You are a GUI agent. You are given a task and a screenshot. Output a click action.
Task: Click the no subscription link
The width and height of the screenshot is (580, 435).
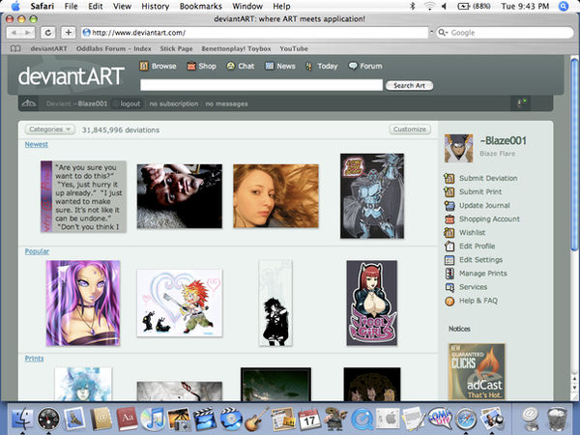pos(174,104)
